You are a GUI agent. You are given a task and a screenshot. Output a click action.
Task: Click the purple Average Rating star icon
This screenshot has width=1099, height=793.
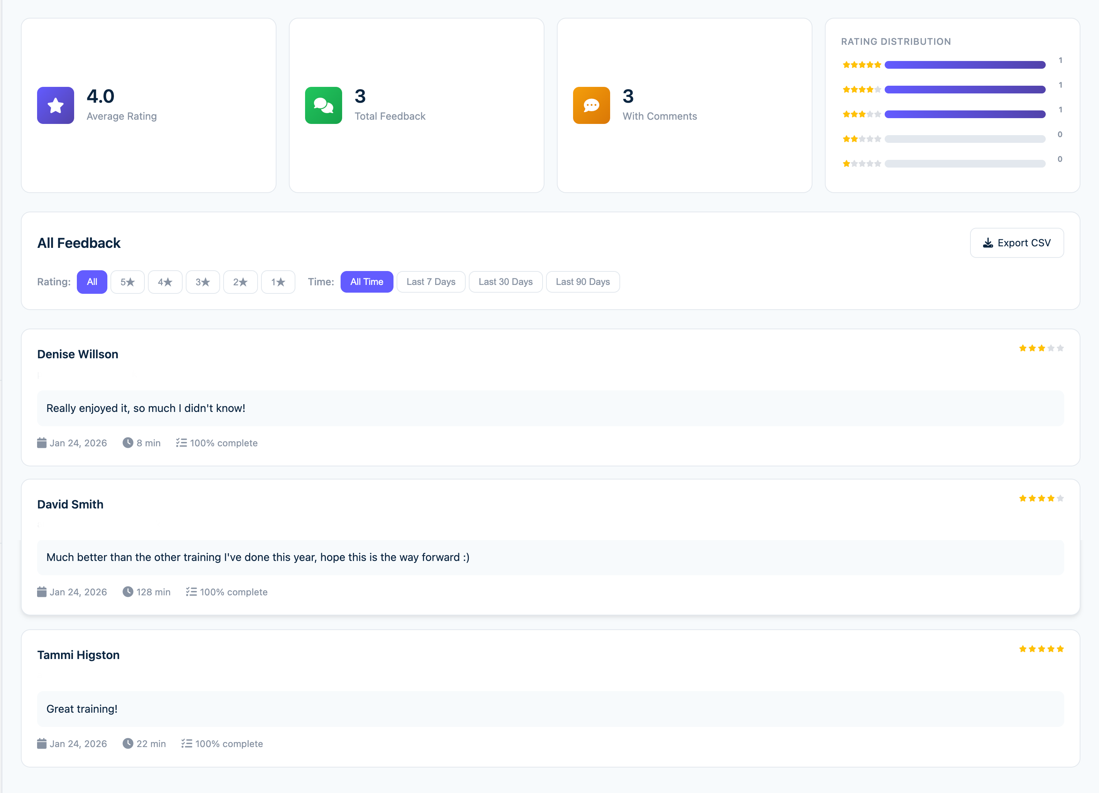pos(55,105)
